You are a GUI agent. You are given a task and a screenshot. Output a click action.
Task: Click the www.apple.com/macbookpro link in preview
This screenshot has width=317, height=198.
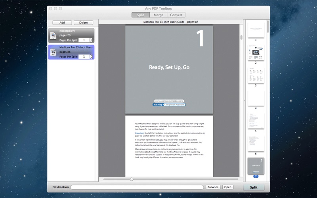(x=169, y=101)
